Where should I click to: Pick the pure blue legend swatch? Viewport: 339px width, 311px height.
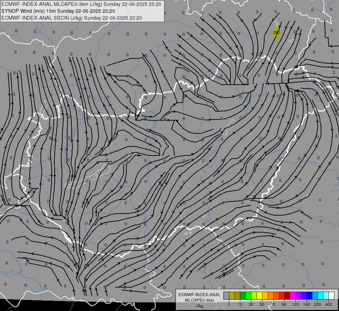(309, 296)
